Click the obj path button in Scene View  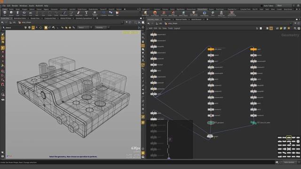13,23
